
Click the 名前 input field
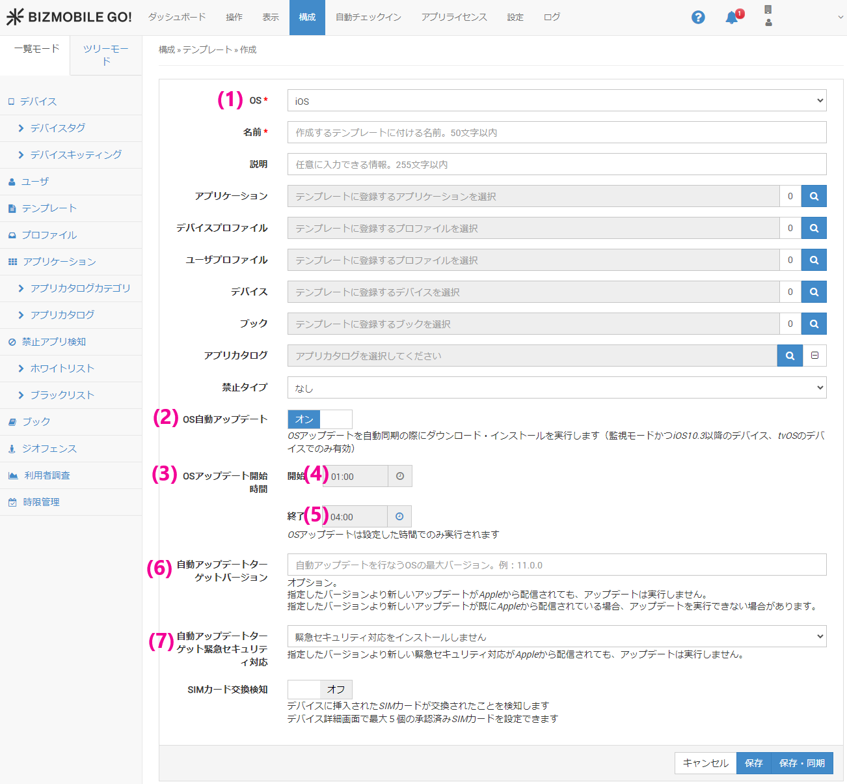point(557,132)
